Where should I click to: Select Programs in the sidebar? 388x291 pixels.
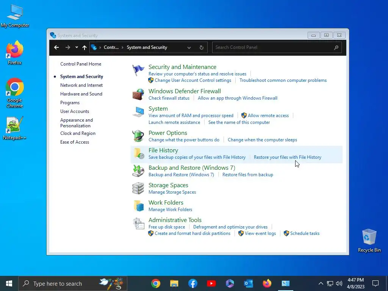click(70, 103)
